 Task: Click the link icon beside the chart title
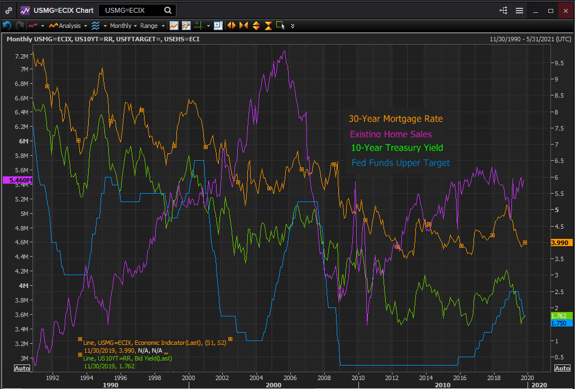[8, 11]
